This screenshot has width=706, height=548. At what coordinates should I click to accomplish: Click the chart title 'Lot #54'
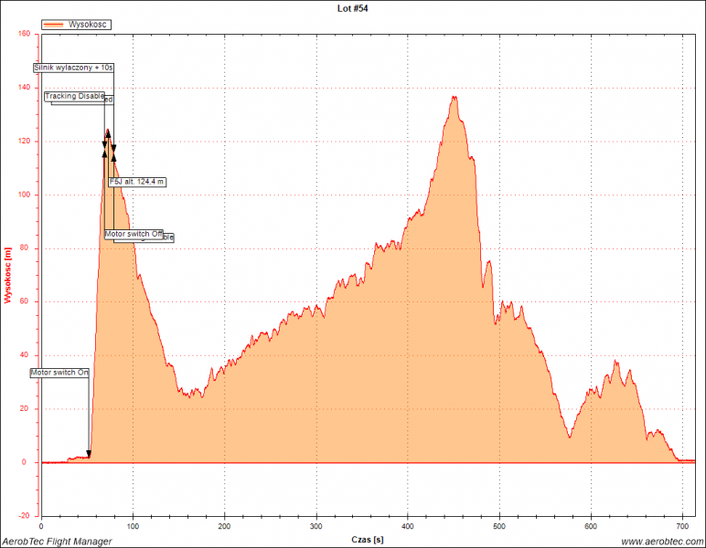(x=353, y=7)
